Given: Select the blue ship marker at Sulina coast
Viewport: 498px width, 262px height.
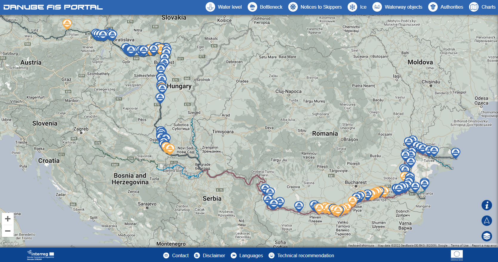Looking at the screenshot, I should (x=455, y=153).
